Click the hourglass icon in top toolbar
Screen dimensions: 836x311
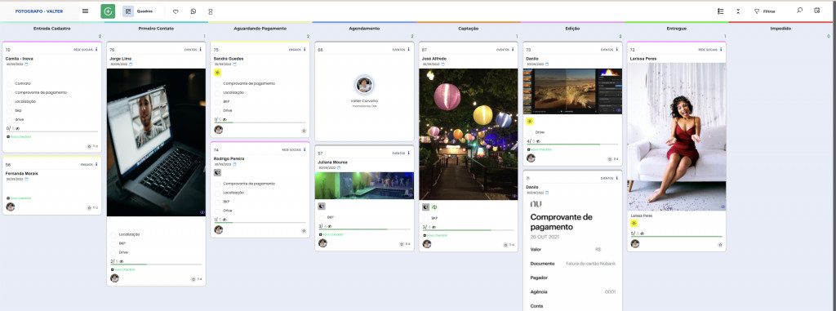(x=210, y=11)
